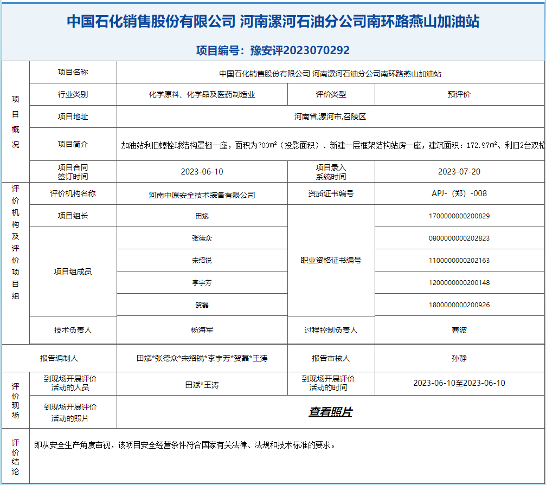The width and height of the screenshot is (546, 485).
Task: Select certificate number 1100000000202163
Action: click(x=459, y=261)
